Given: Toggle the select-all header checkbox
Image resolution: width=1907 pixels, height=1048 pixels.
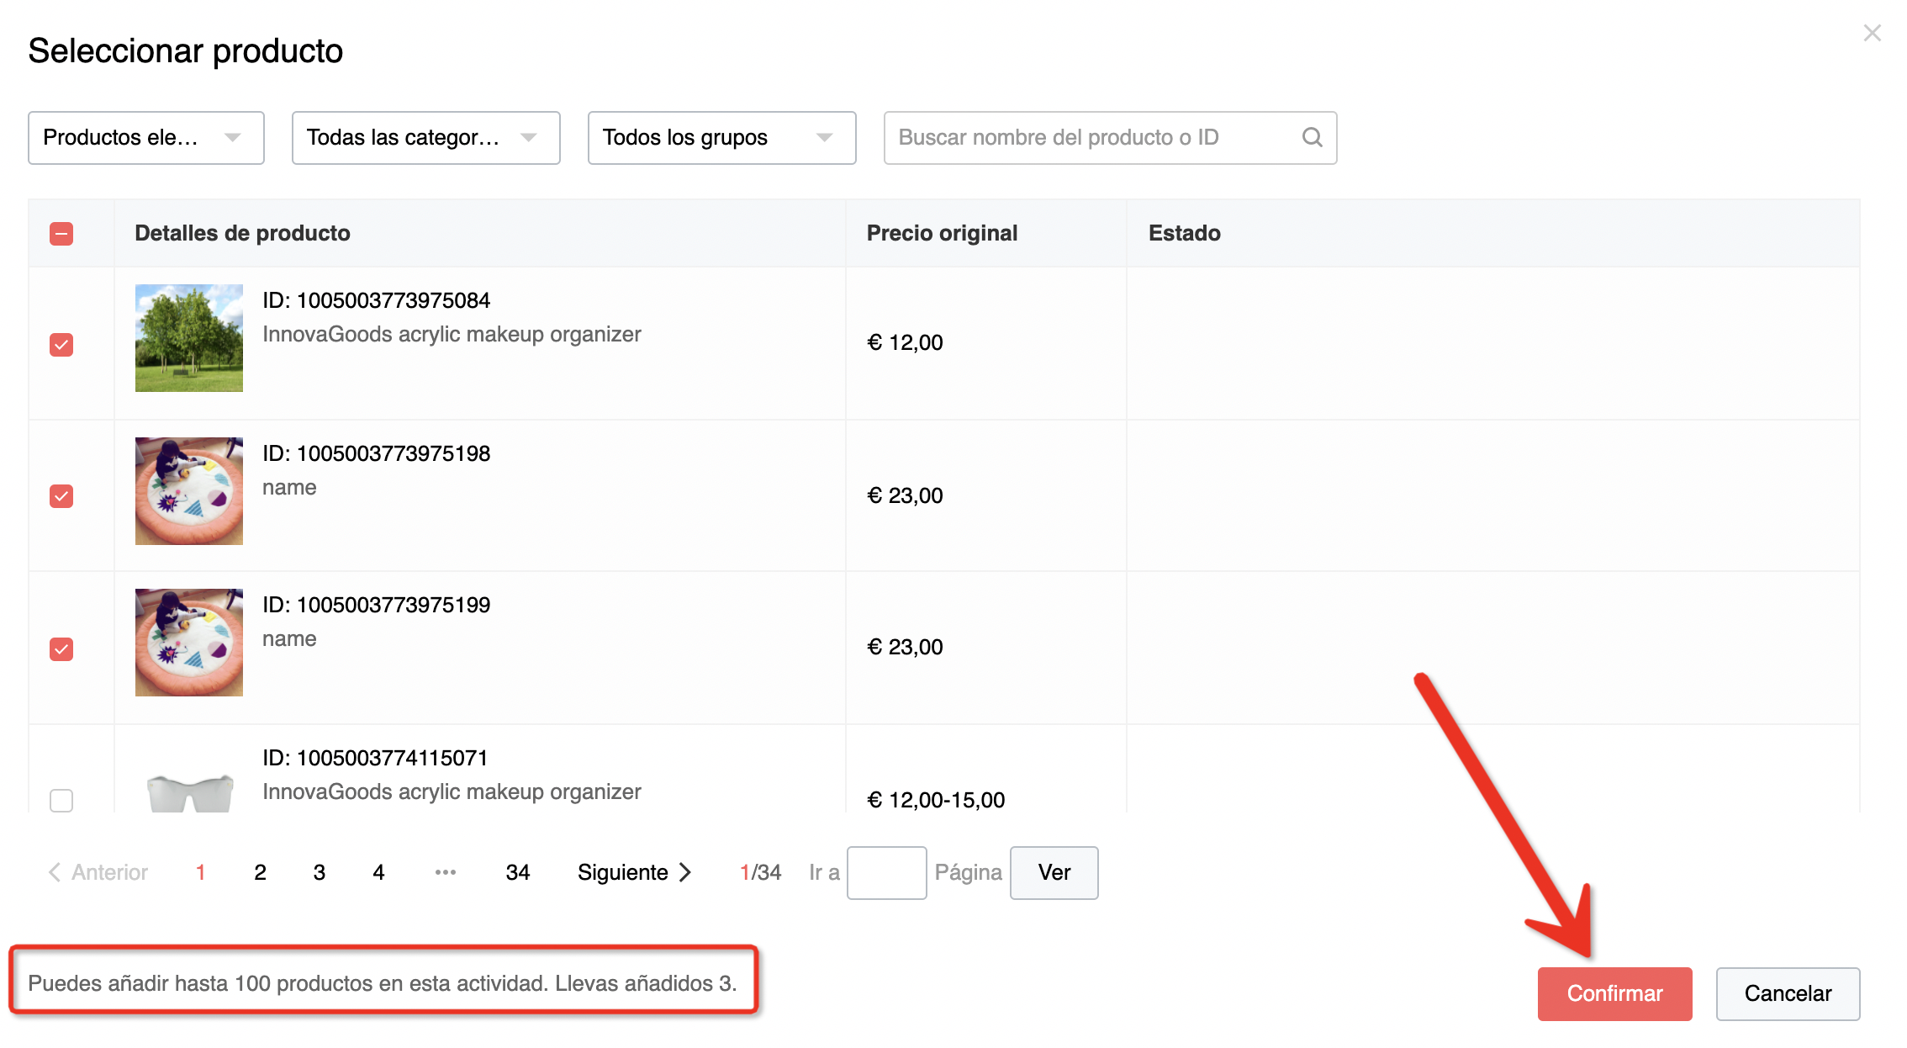Looking at the screenshot, I should pyautogui.click(x=61, y=234).
